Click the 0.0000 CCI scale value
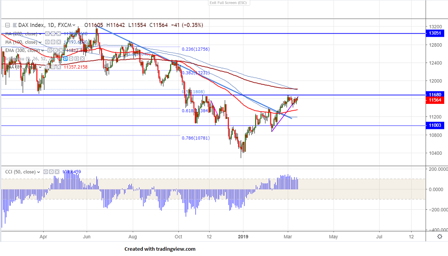This screenshot has height=256, width=448. 436,190
